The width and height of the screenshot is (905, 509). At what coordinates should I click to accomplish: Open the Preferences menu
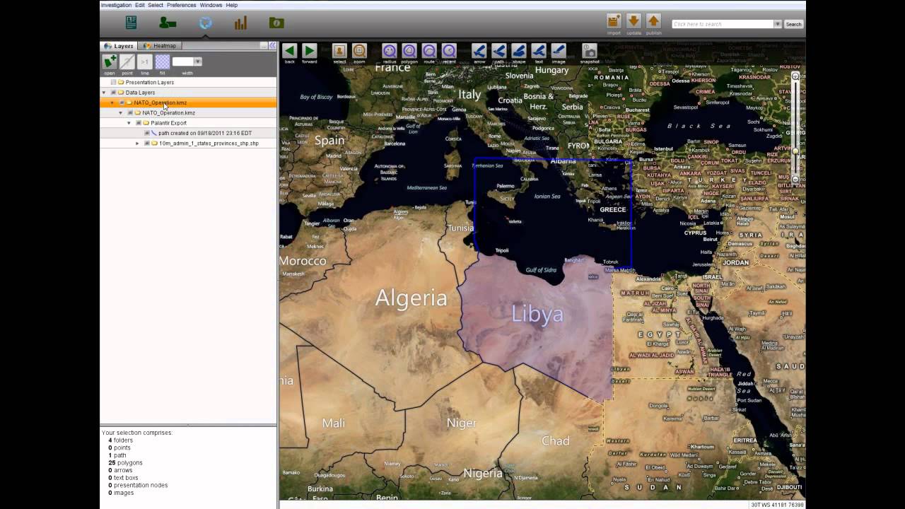click(x=182, y=5)
